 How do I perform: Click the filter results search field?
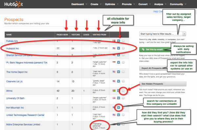(161, 34)
